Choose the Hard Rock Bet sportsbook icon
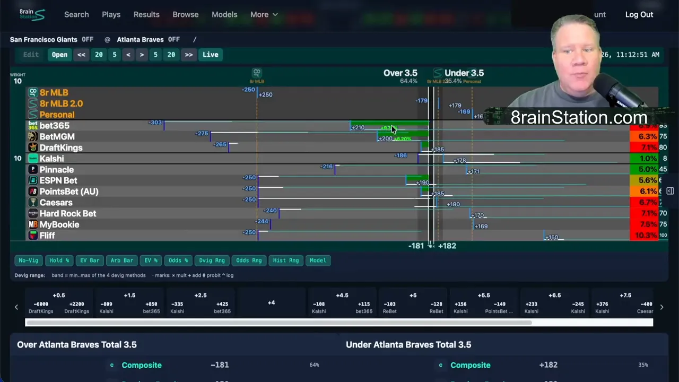 tap(33, 213)
